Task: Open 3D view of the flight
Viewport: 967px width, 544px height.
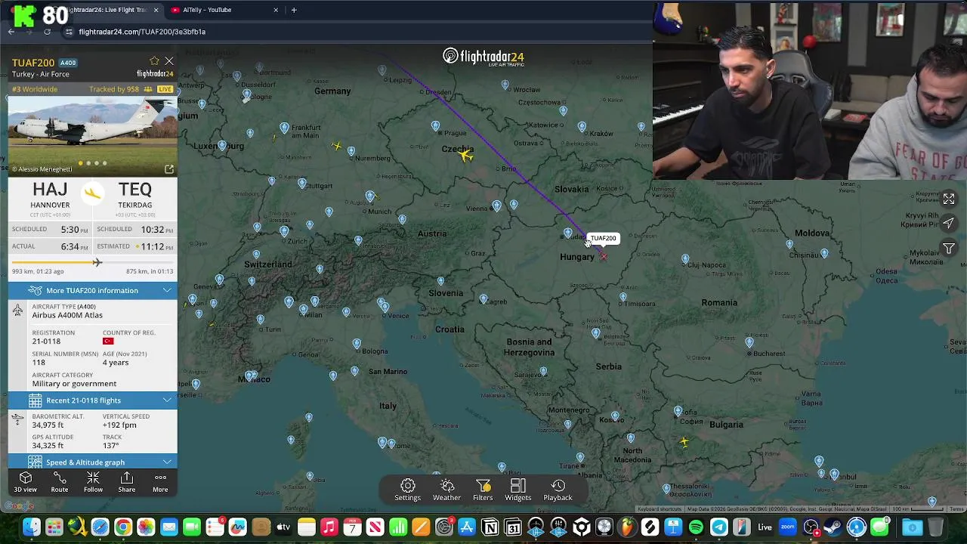Action: point(26,482)
